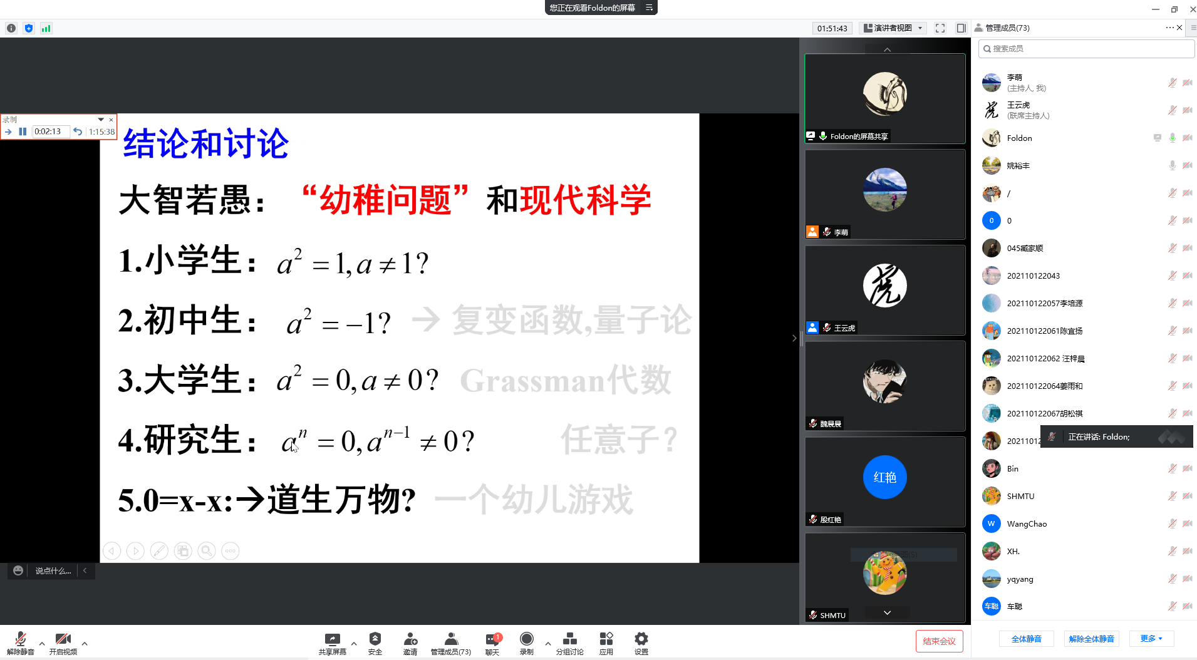Pause the recording playback
The width and height of the screenshot is (1197, 660).
[23, 131]
